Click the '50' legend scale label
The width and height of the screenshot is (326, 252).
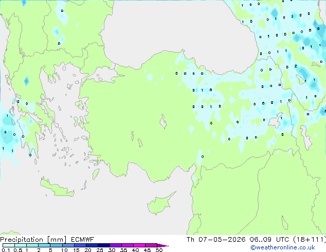[x=159, y=250]
